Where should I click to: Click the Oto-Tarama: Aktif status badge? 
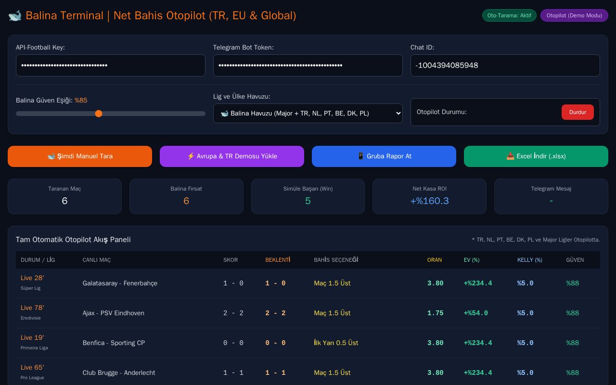click(x=509, y=15)
